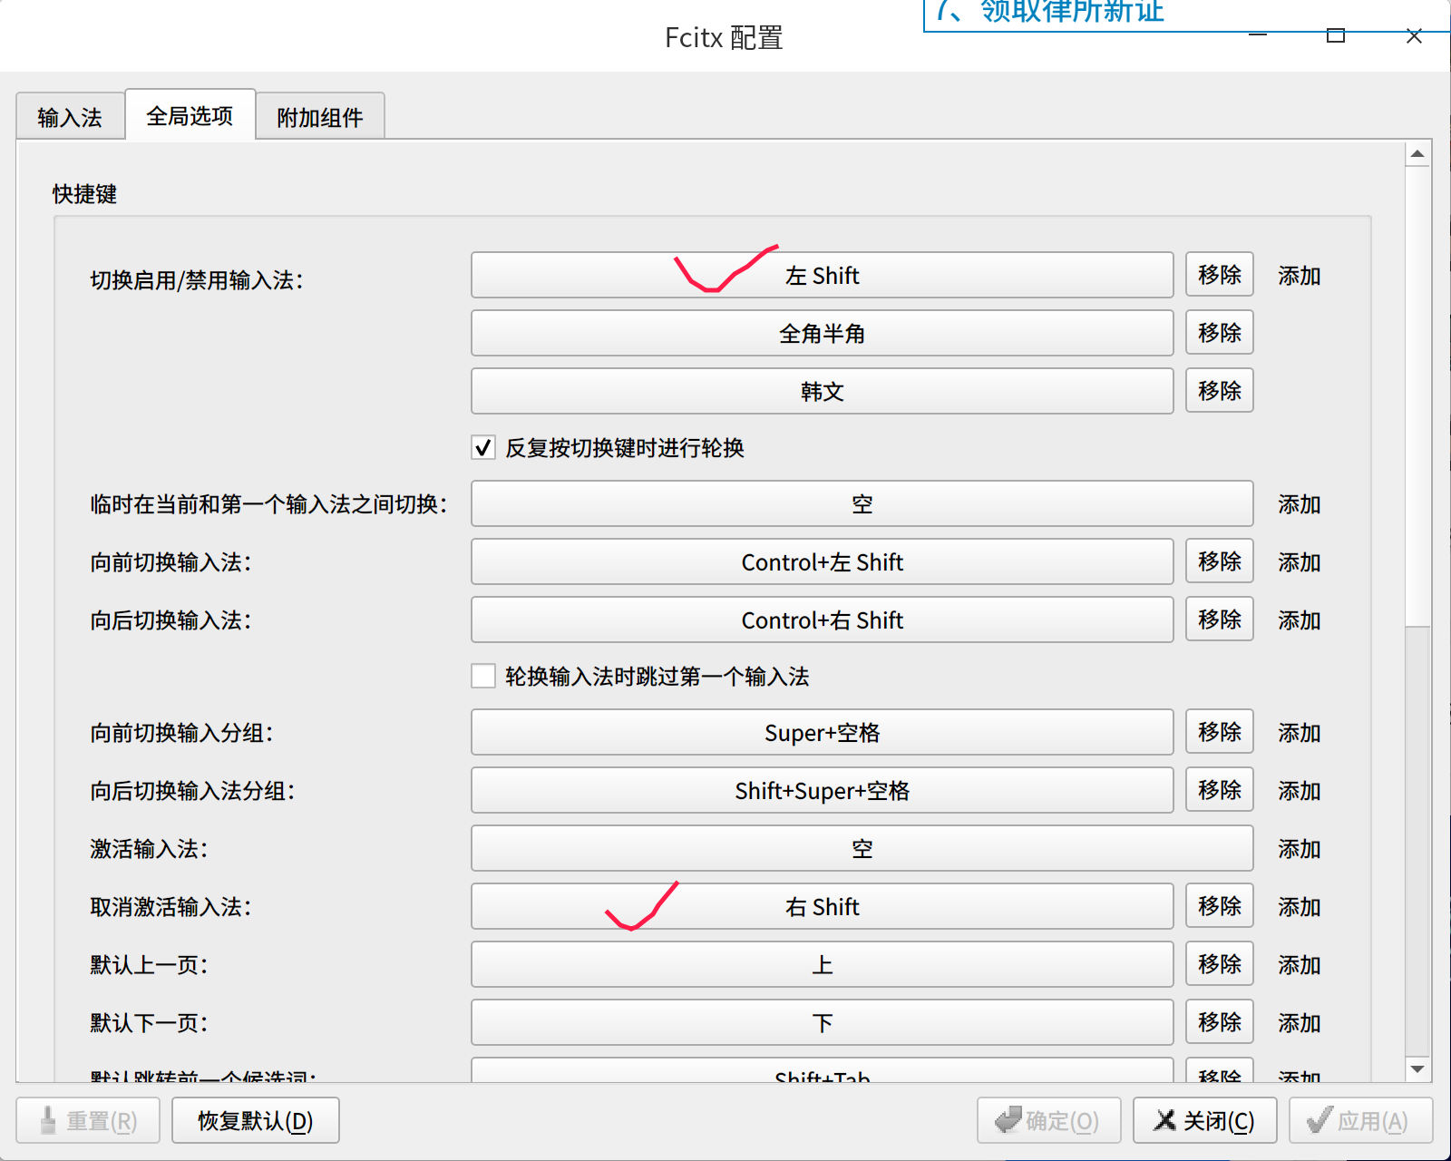Click the scrollbar down arrow
Viewport: 1451px width, 1161px height.
[1417, 1069]
